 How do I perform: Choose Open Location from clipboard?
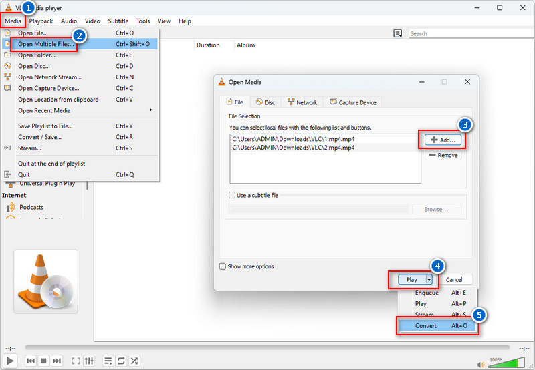(x=80, y=99)
